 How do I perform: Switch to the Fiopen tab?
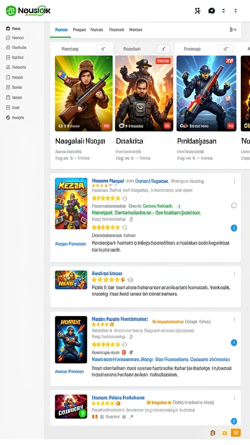pyautogui.click(x=79, y=30)
